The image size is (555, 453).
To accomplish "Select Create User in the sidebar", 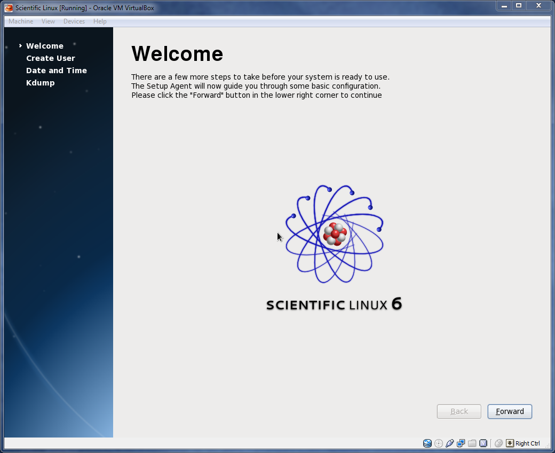I will tap(51, 58).
